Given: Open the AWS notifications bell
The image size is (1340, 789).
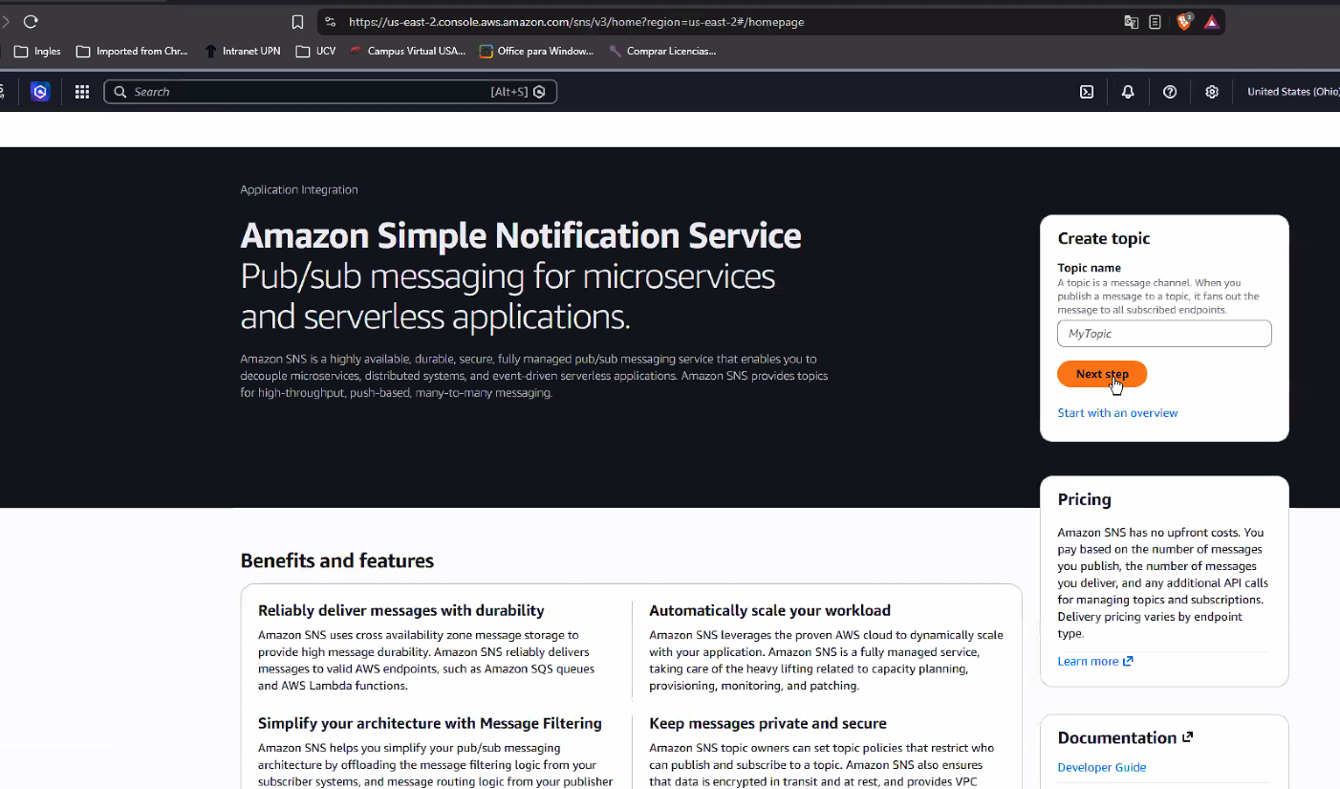Looking at the screenshot, I should (x=1128, y=92).
